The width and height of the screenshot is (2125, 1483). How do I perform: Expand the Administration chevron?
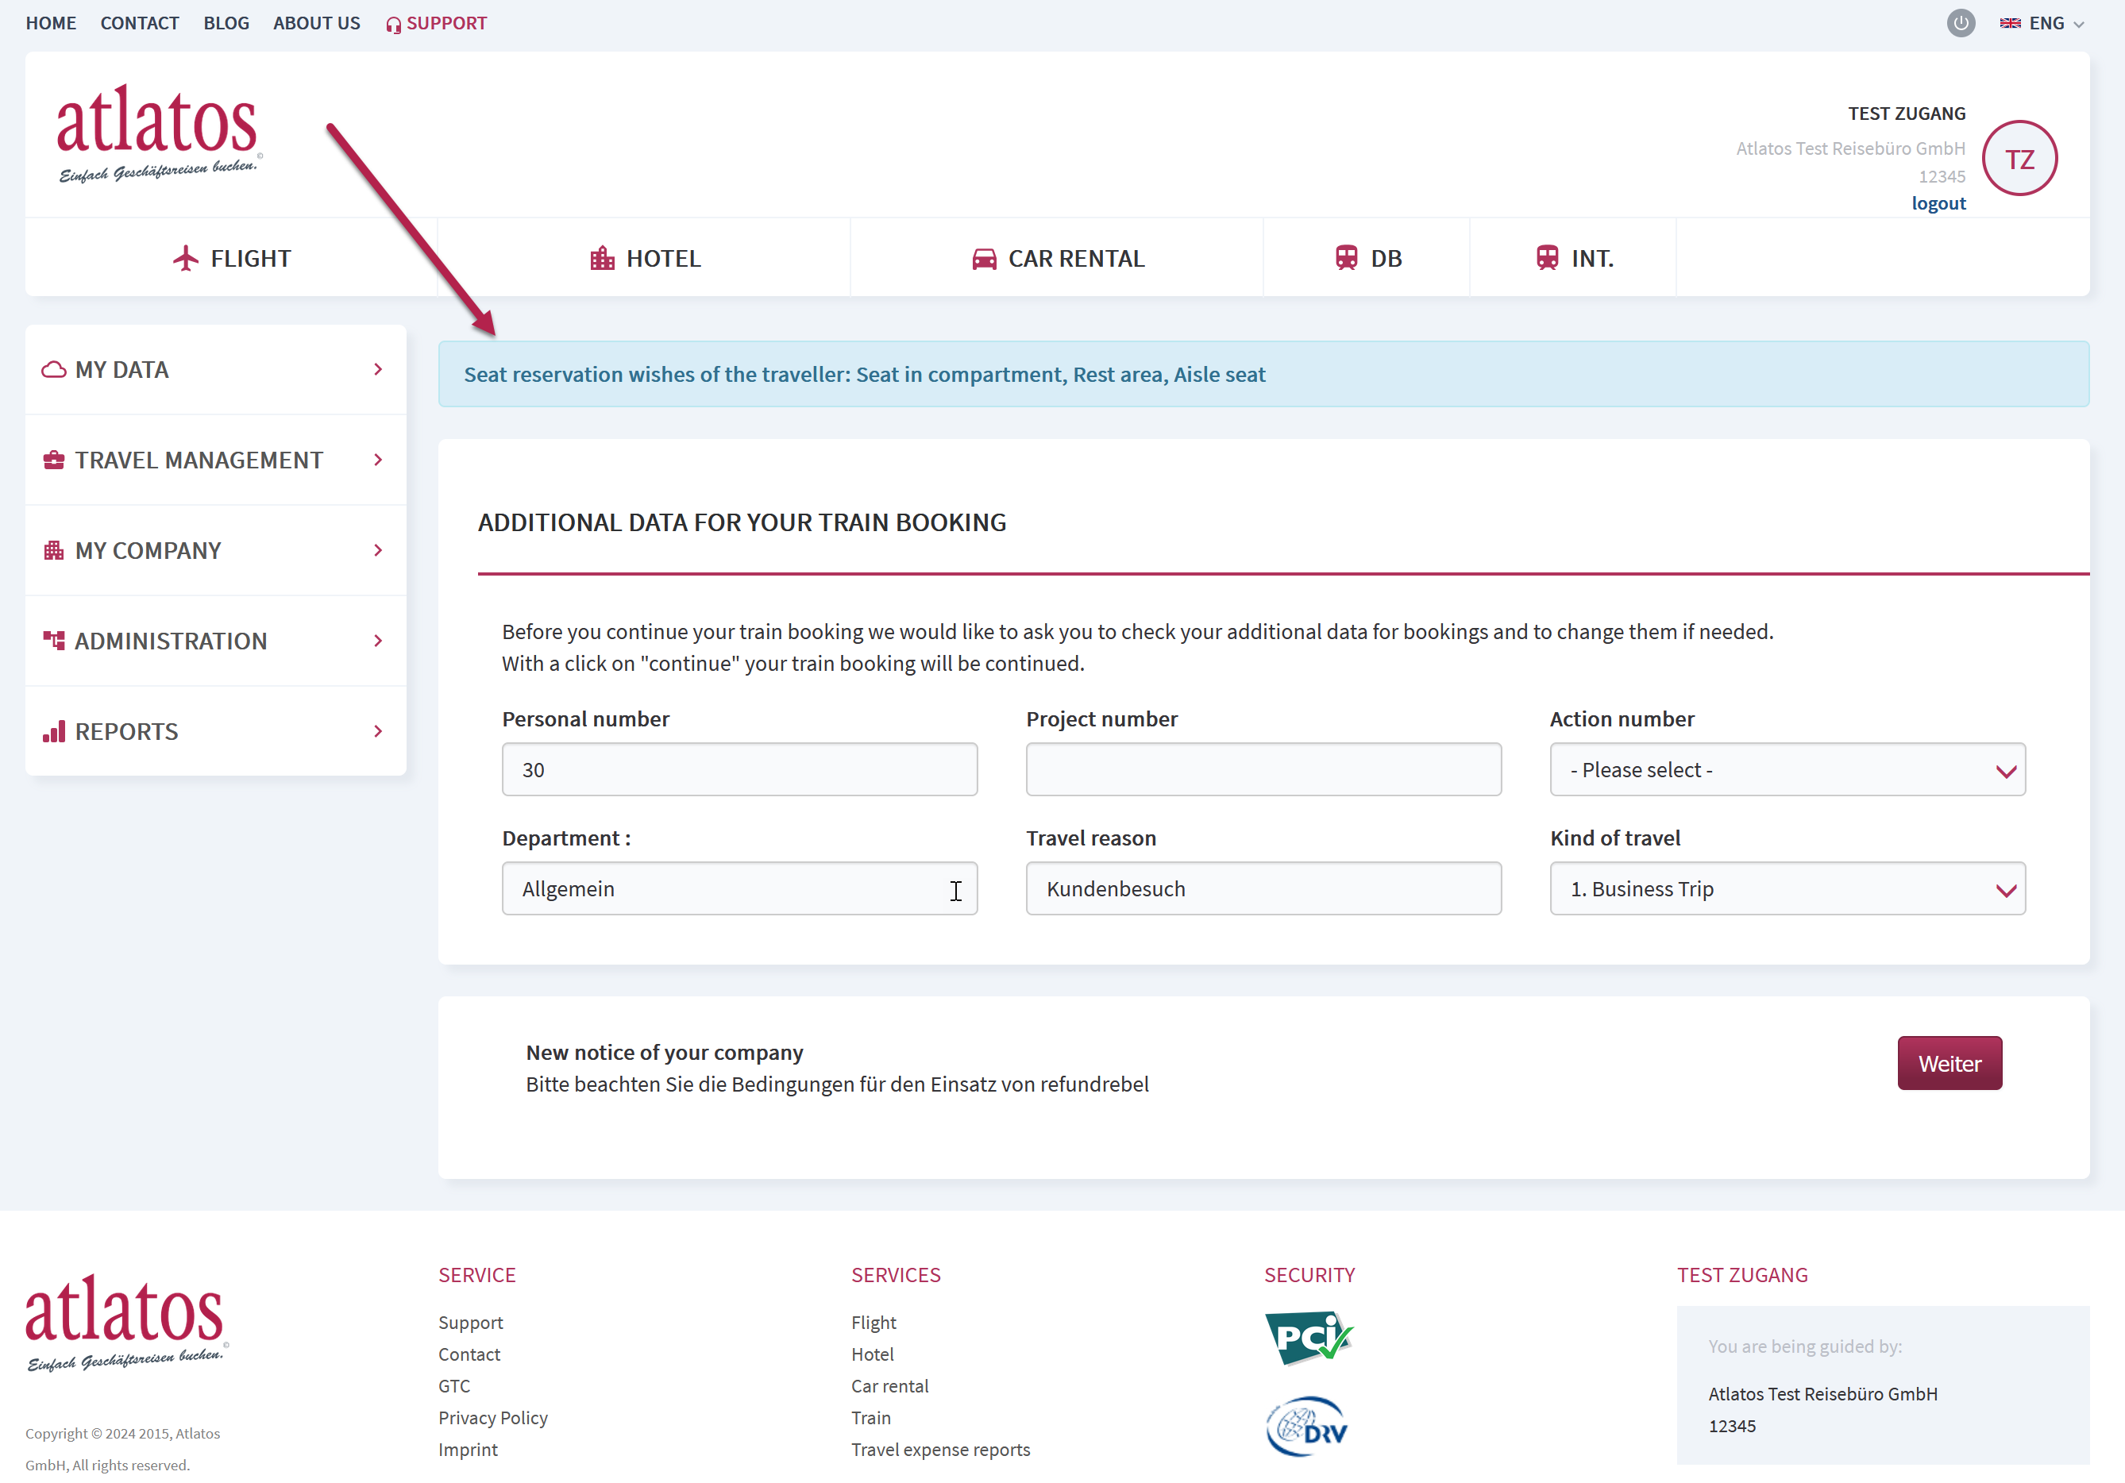(378, 640)
